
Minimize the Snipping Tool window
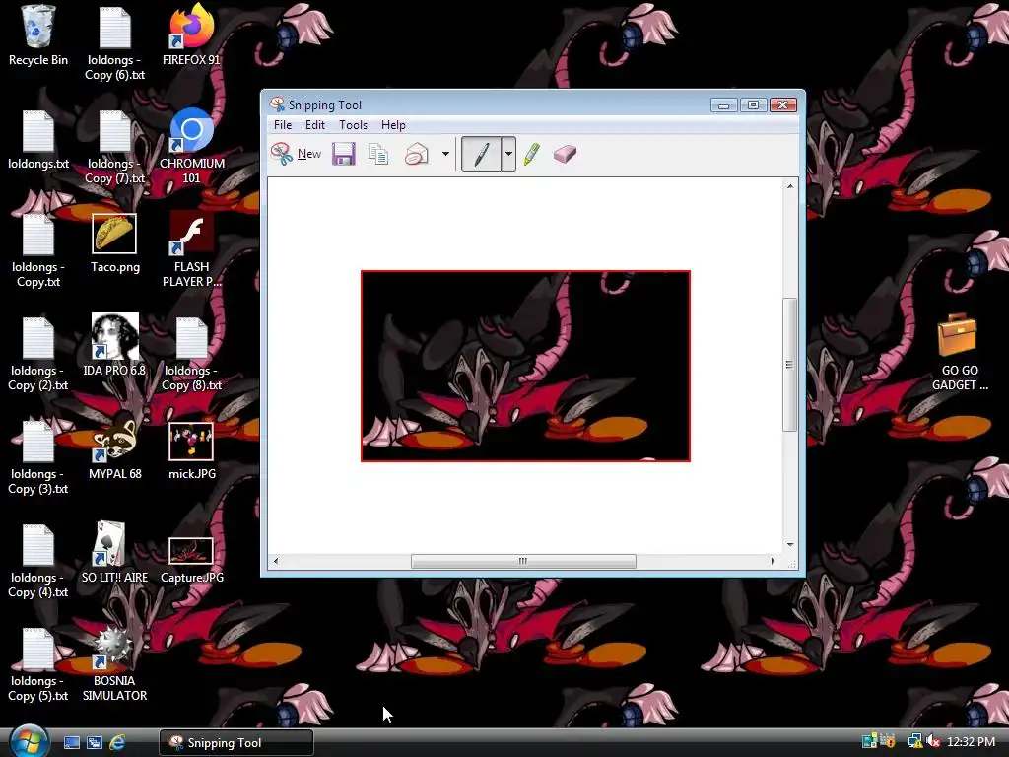[723, 104]
